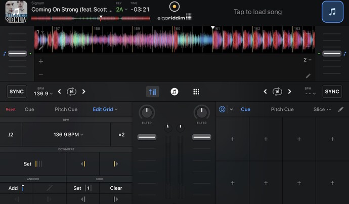Adjust right deck FILTER knob
Image resolution: width=349 pixels, height=204 pixels.
[x=201, y=112]
